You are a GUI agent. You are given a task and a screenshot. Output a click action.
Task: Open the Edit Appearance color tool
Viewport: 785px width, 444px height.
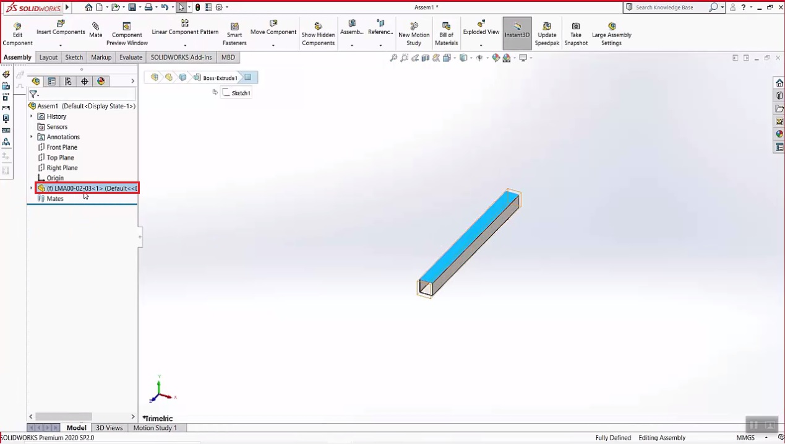495,57
